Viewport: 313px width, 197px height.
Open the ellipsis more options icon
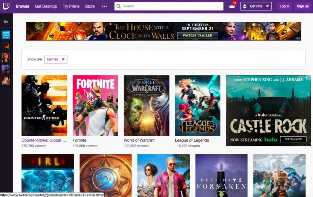105,6
